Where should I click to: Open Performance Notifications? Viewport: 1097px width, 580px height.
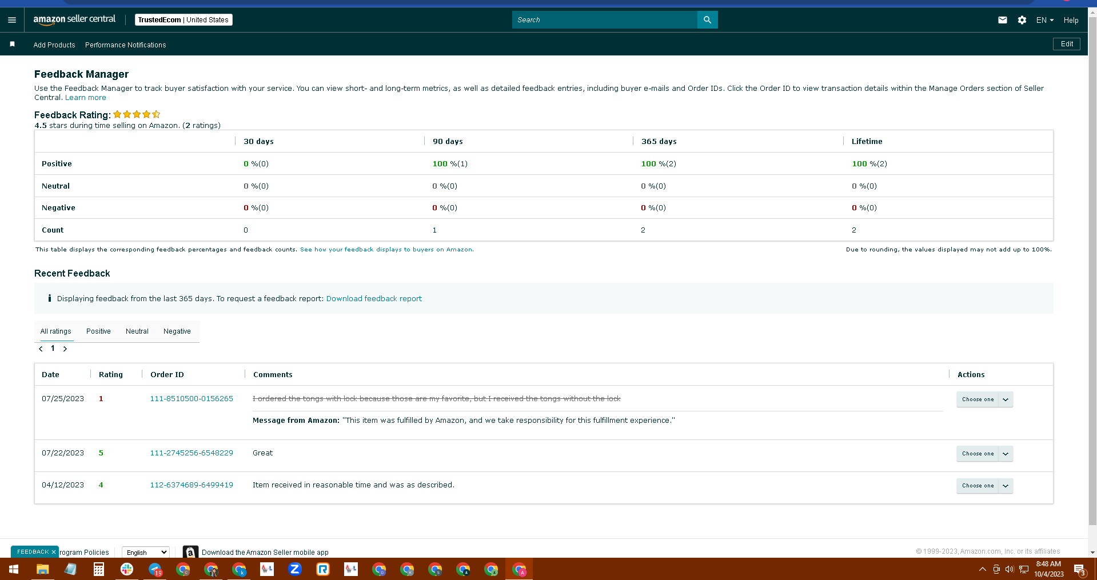pyautogui.click(x=126, y=45)
